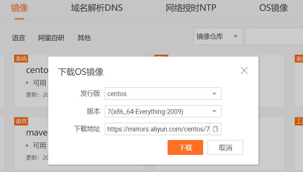Go to the 网络授时NTP tab
Screen dimensions: 303x172
point(191,8)
